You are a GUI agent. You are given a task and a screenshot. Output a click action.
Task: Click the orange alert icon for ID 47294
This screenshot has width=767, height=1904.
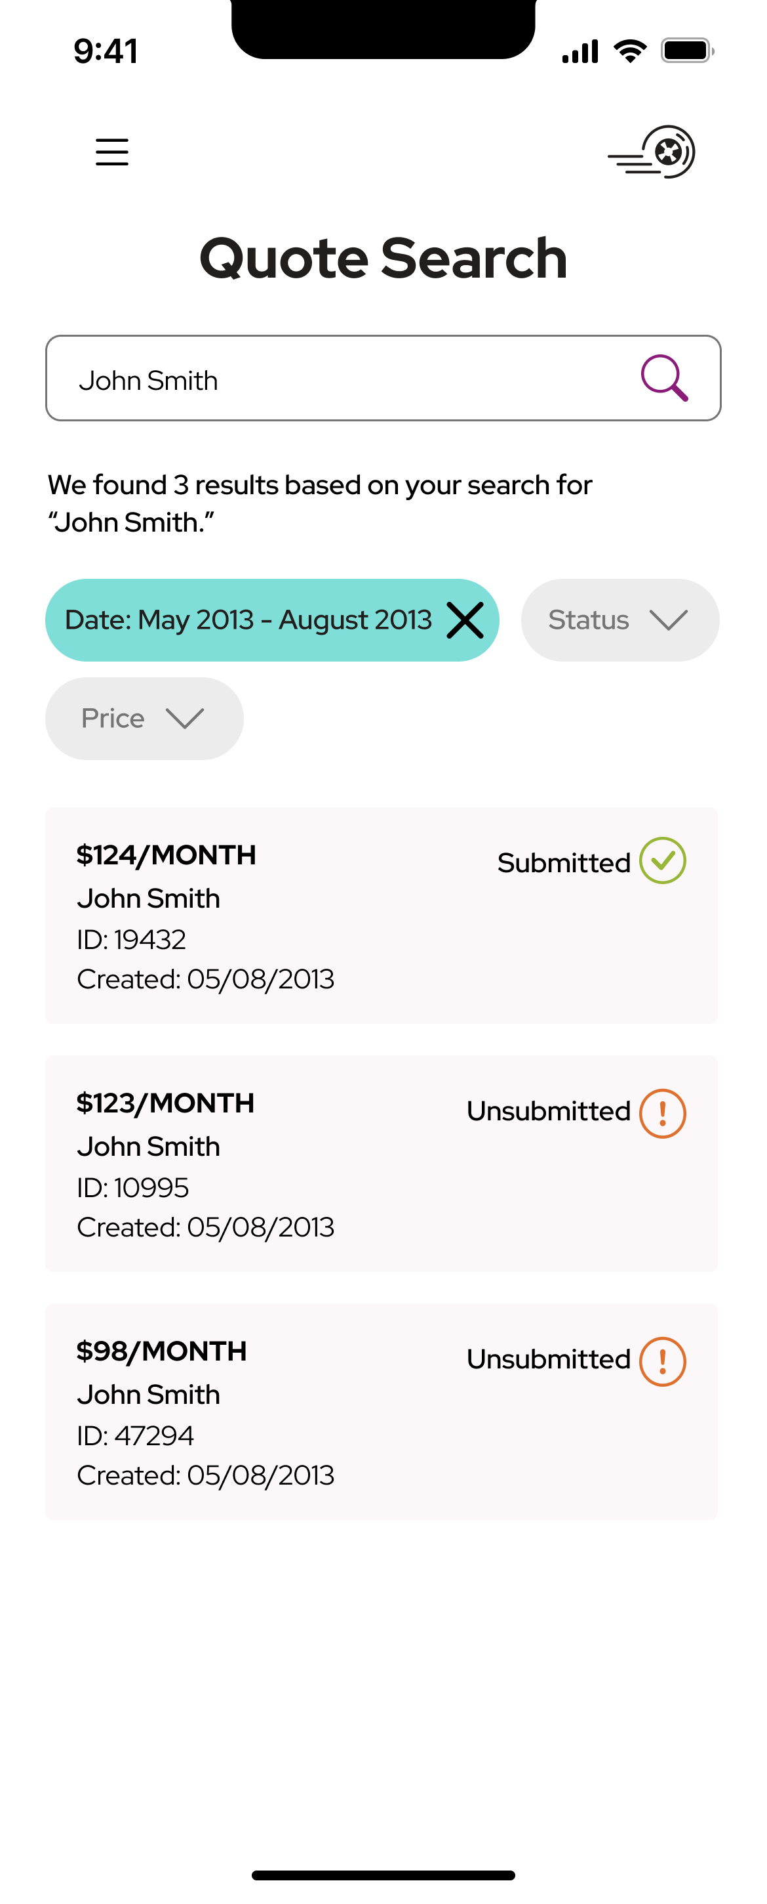click(x=663, y=1361)
